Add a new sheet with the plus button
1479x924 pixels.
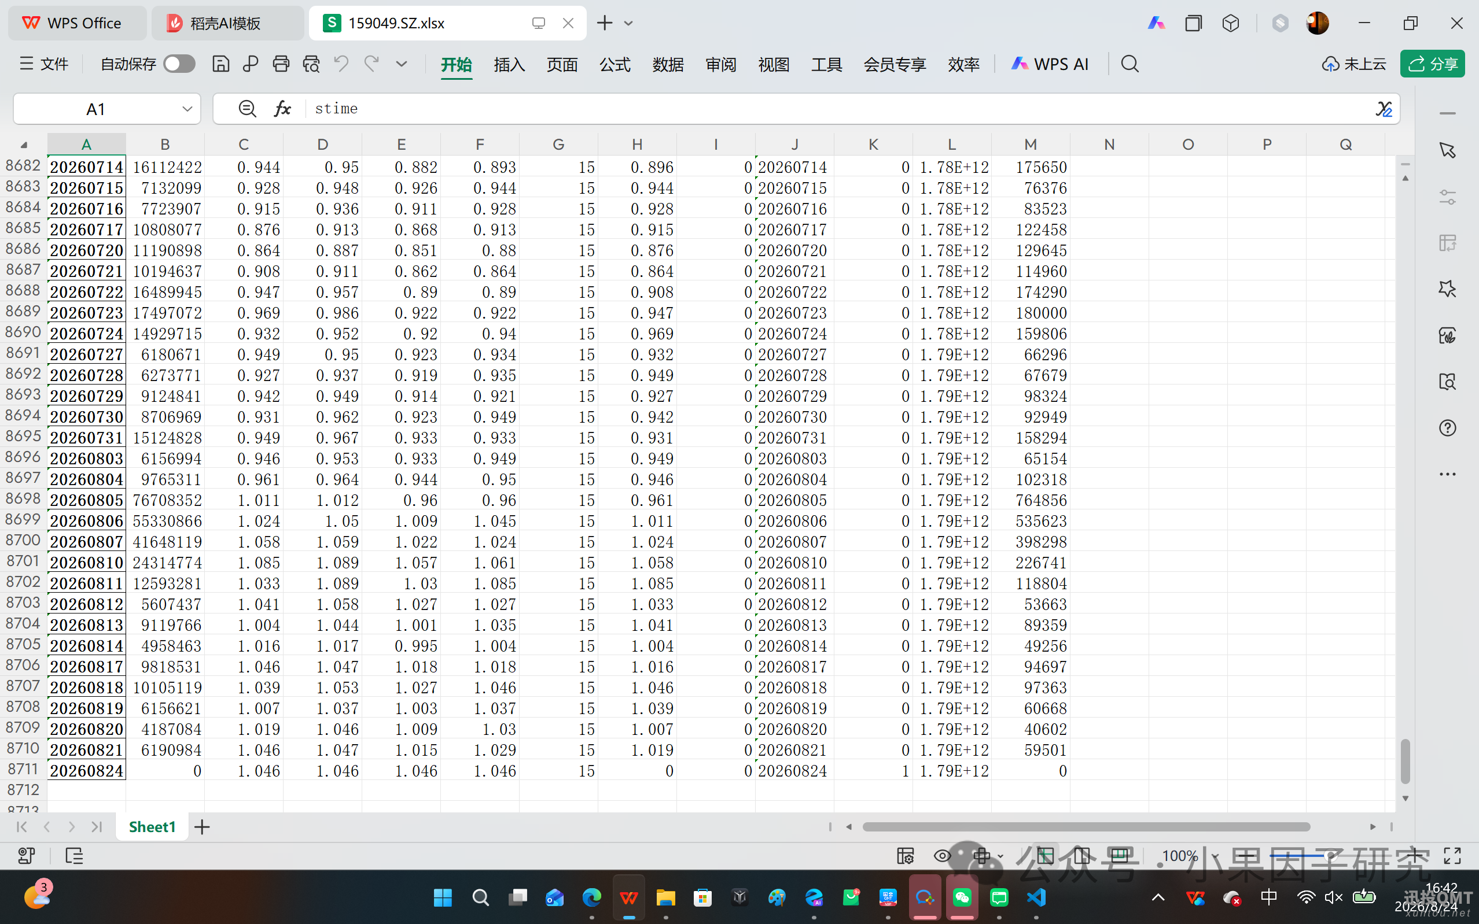coord(202,827)
